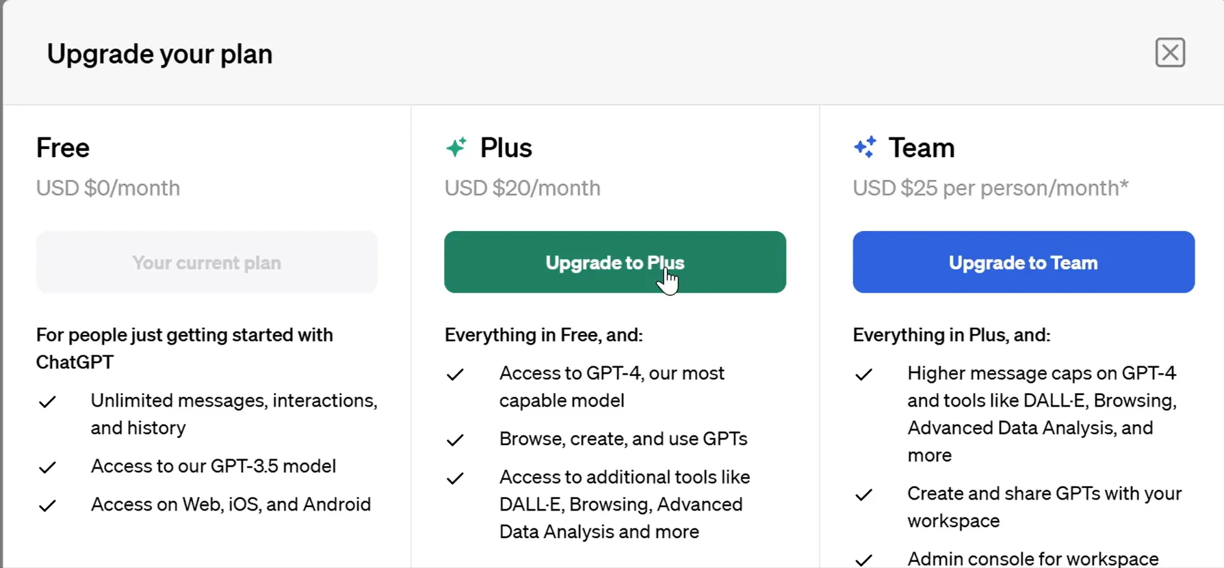The width and height of the screenshot is (1224, 568).
Task: Click the USD $20/month price text
Action: (x=522, y=188)
